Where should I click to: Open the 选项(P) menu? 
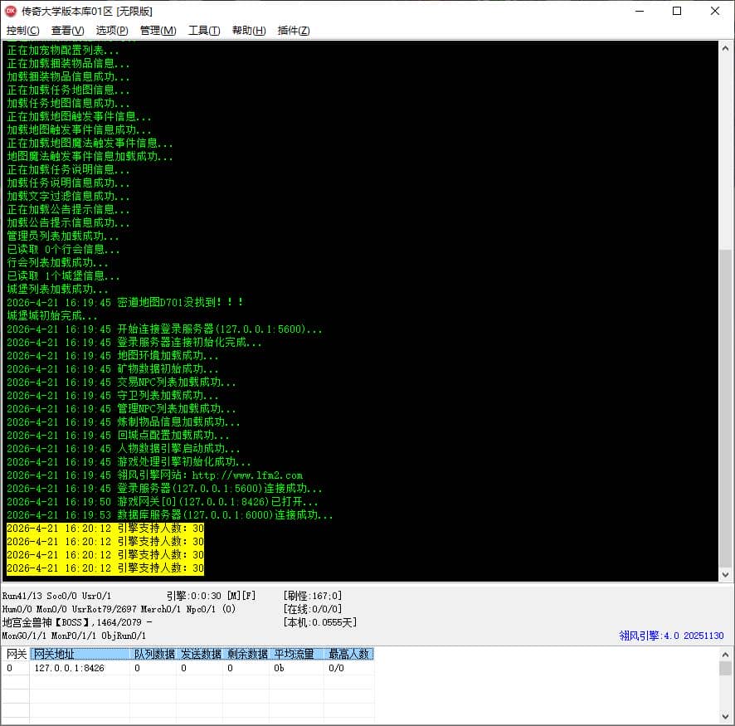click(x=112, y=31)
